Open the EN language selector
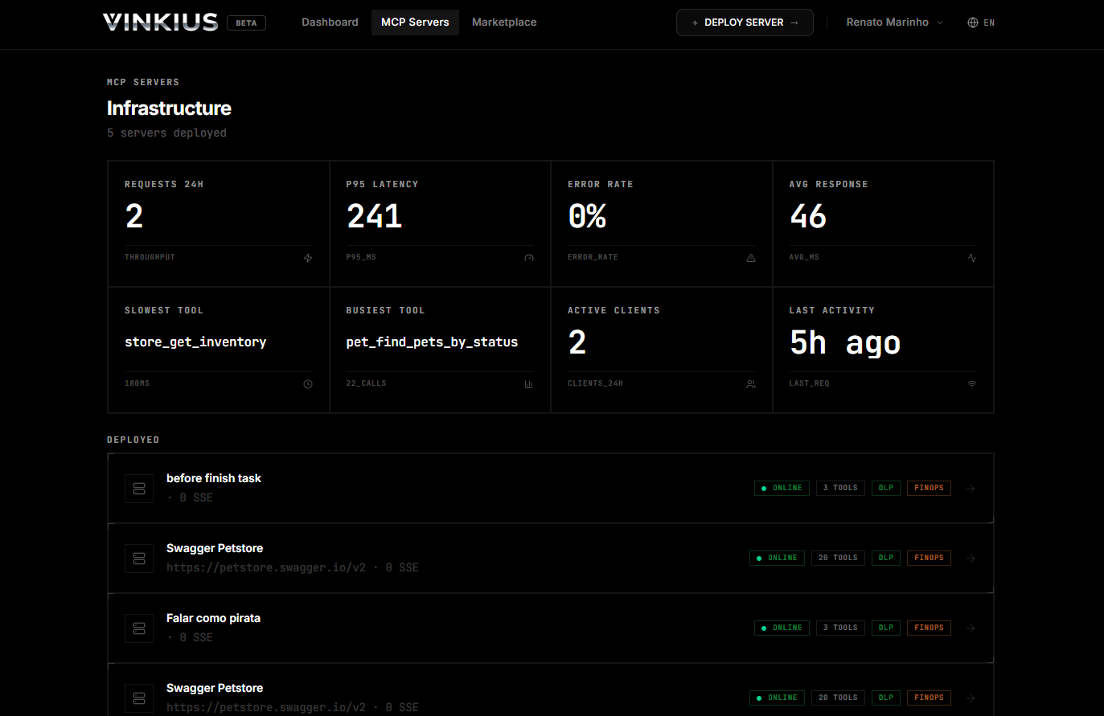 point(981,23)
